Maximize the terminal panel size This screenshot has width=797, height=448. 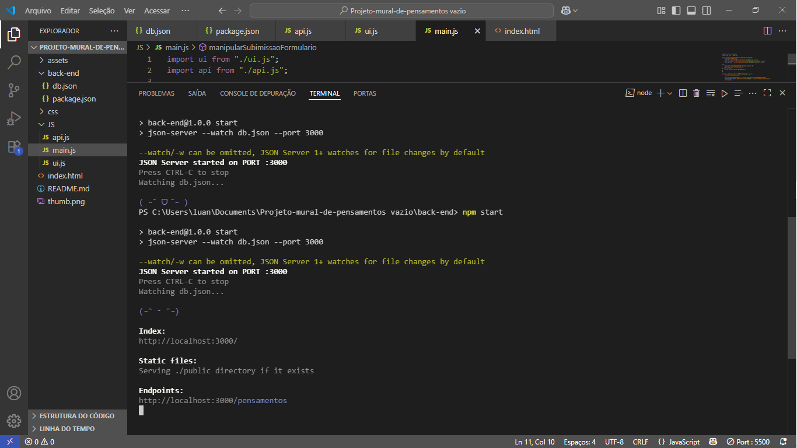[767, 93]
